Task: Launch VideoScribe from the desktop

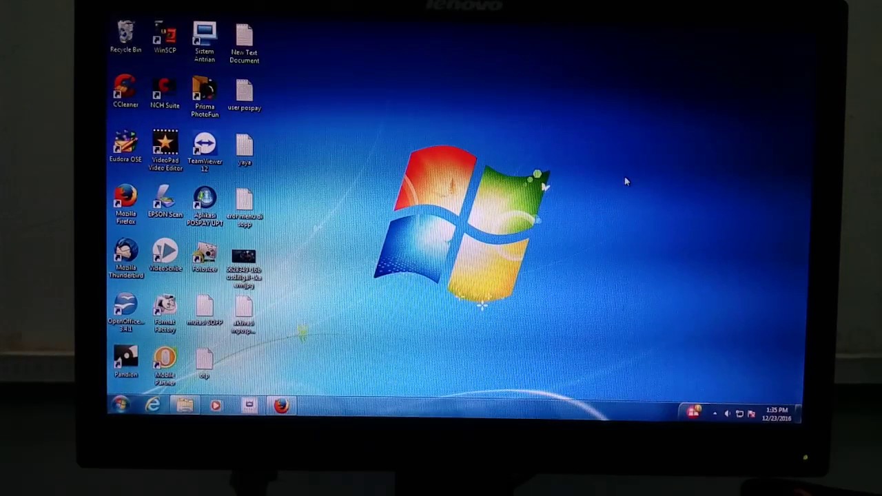Action: [165, 255]
